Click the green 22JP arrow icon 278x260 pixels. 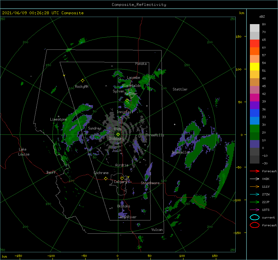click(255, 202)
